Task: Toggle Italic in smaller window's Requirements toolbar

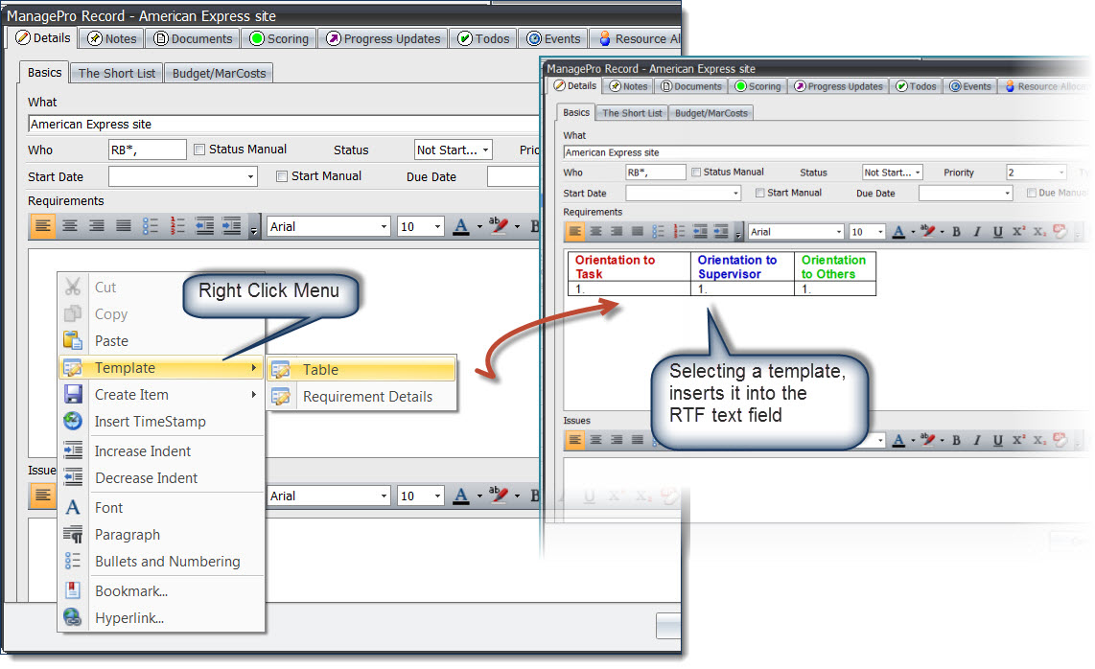Action: [977, 232]
